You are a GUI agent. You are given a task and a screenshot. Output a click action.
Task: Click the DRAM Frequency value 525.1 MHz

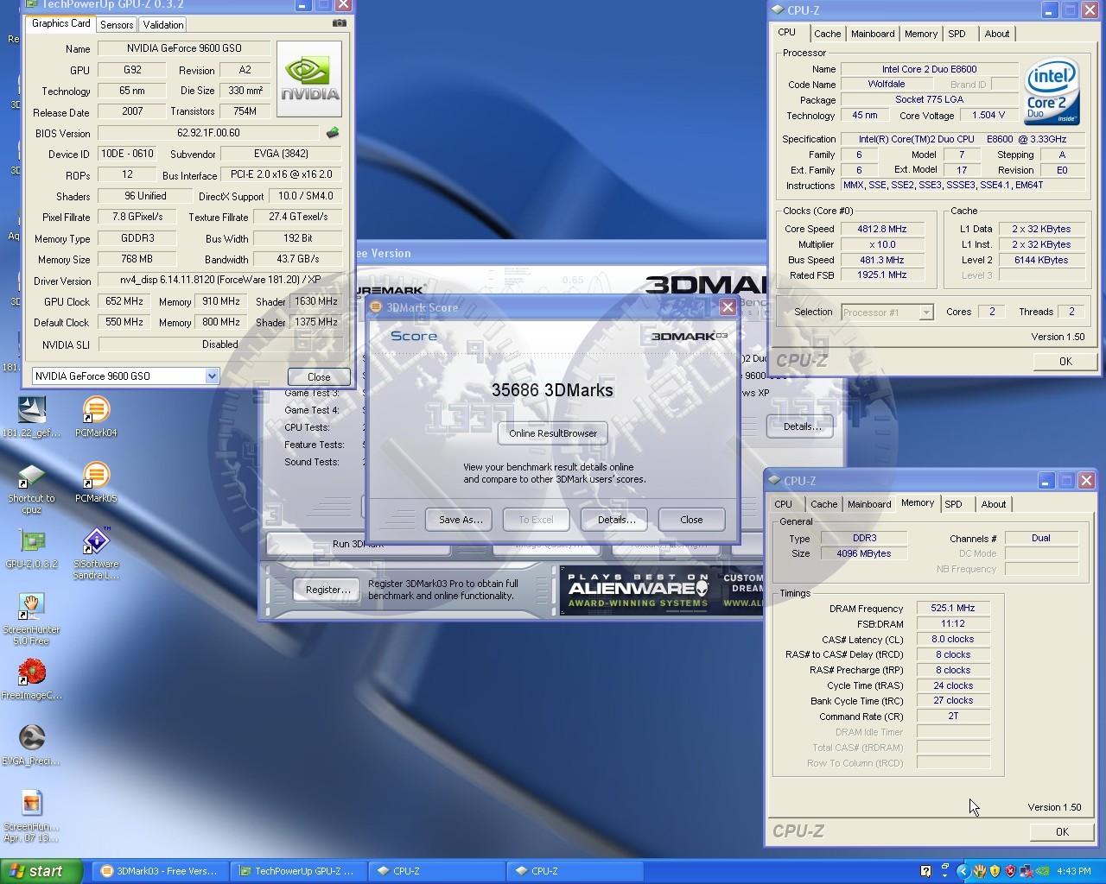click(953, 608)
